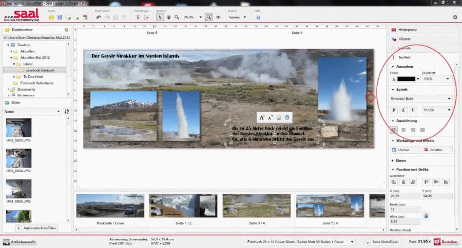Open the Britannic Bold font dropdown

[421, 99]
